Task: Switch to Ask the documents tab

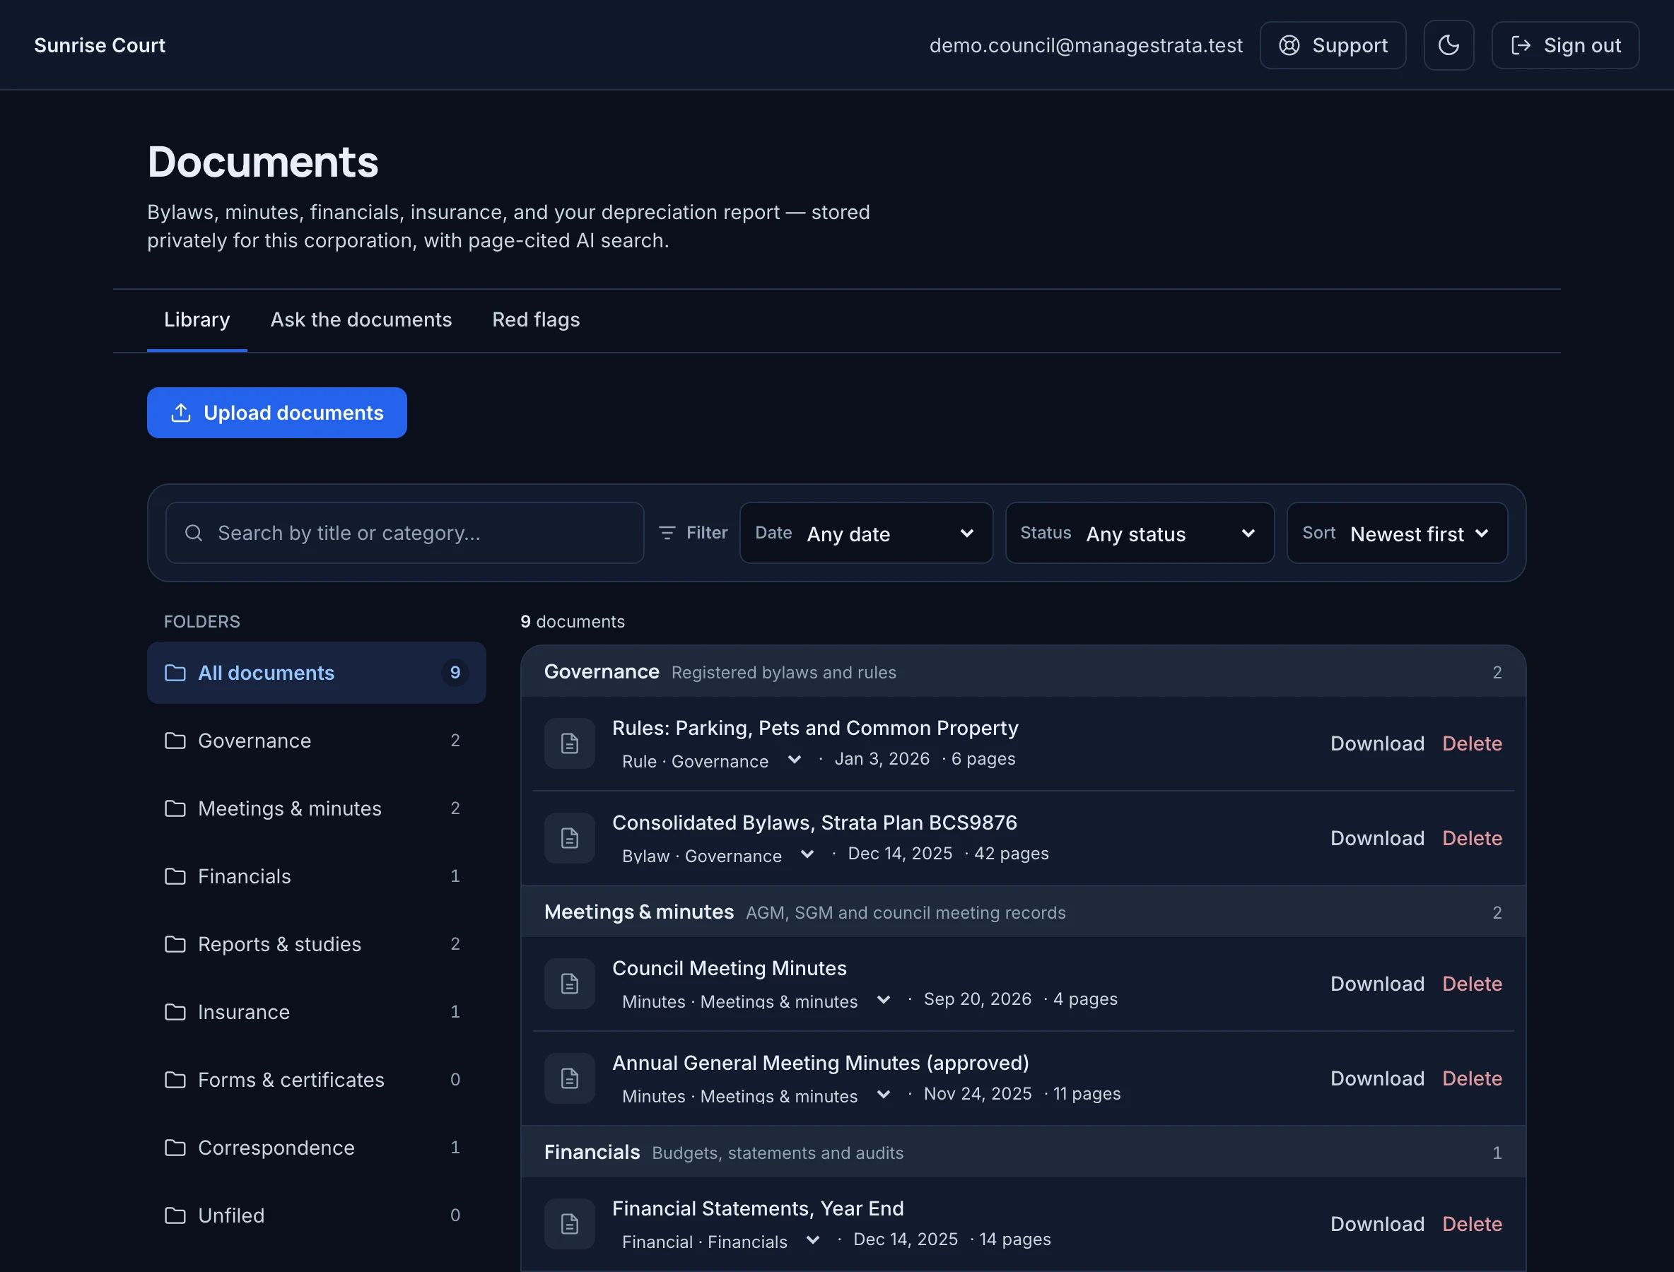Action: (361, 319)
